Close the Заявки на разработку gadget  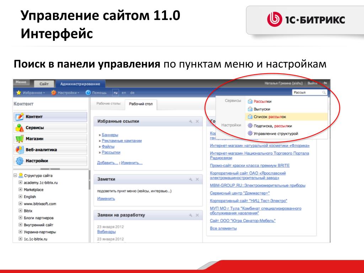coord(197,215)
